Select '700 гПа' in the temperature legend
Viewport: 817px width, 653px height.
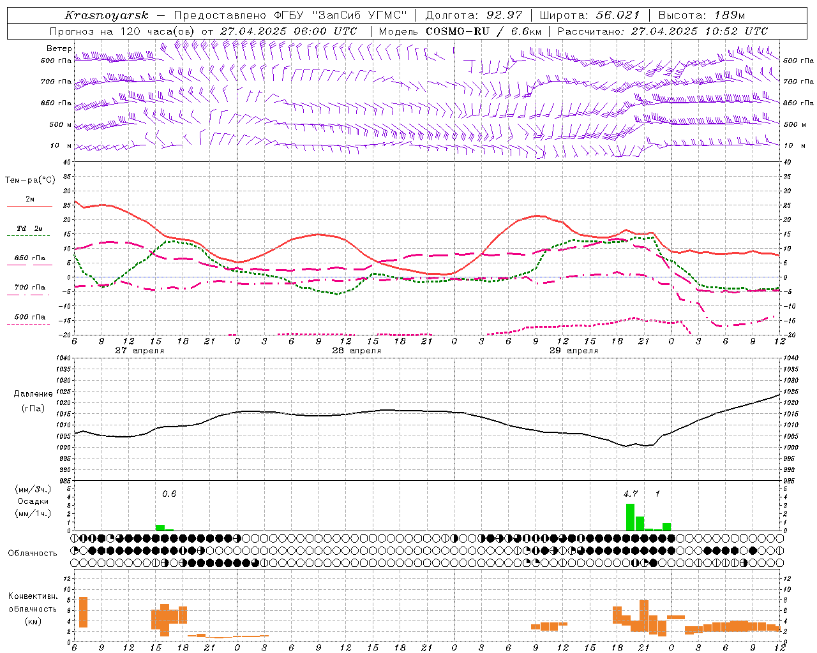coord(29,288)
